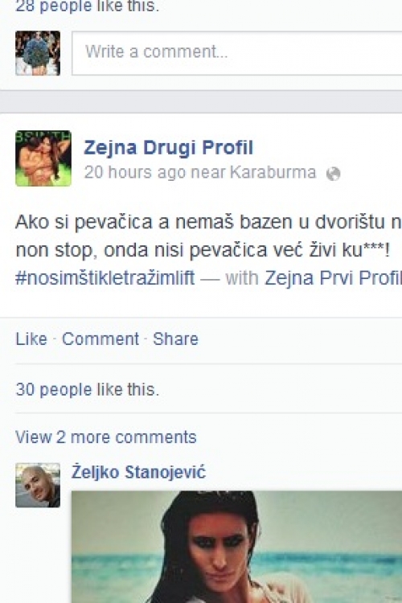Click your avatar beside the comment box
This screenshot has width=402, height=603.
coord(38,53)
